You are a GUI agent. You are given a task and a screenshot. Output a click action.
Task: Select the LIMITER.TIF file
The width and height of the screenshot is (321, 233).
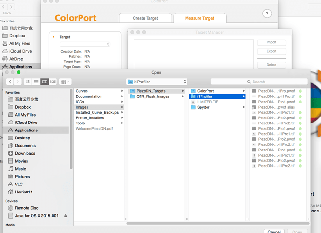[x=207, y=102]
